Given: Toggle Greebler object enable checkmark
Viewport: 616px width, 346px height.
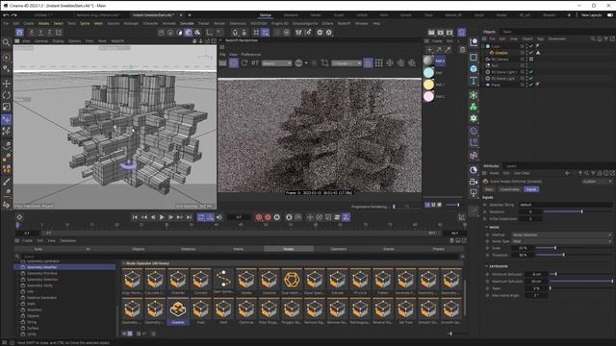Looking at the screenshot, I should coord(530,53).
